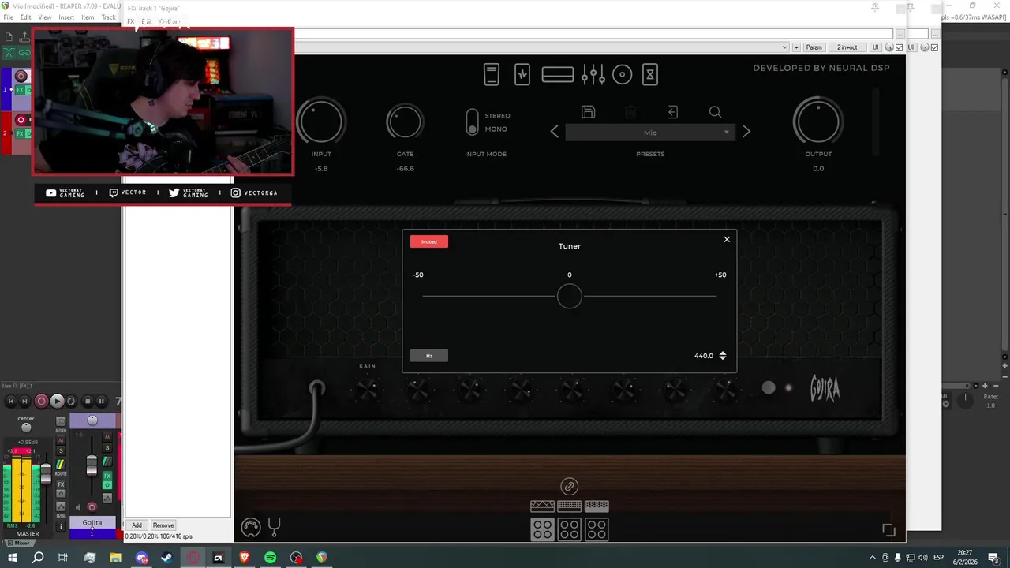Screen dimensions: 1010x568
Task: Click the INPUT knob
Action: (321, 122)
